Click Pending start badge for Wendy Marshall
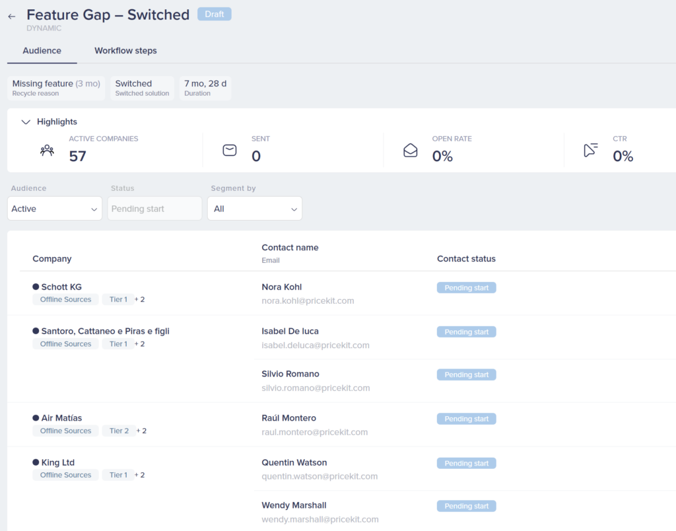676x531 pixels. point(466,506)
